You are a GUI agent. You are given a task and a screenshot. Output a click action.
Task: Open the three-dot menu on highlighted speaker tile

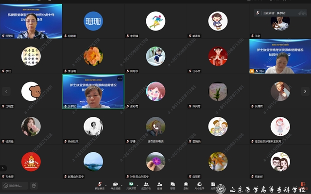120,79
